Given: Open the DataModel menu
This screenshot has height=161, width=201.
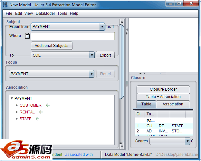Looking at the screenshot, I should click(x=45, y=13).
